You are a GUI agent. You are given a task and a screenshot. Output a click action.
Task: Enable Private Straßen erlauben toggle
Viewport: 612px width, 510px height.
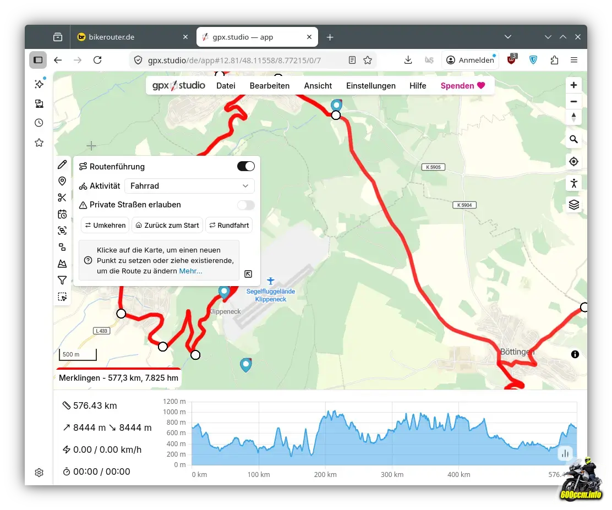pyautogui.click(x=245, y=205)
